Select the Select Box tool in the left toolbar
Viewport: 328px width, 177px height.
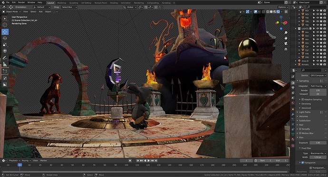coord(5,19)
